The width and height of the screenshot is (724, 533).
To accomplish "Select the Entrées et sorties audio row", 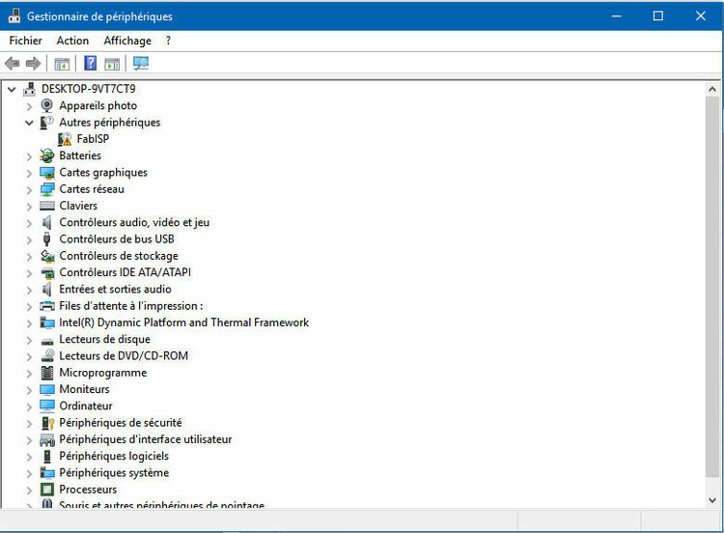I will coord(115,289).
